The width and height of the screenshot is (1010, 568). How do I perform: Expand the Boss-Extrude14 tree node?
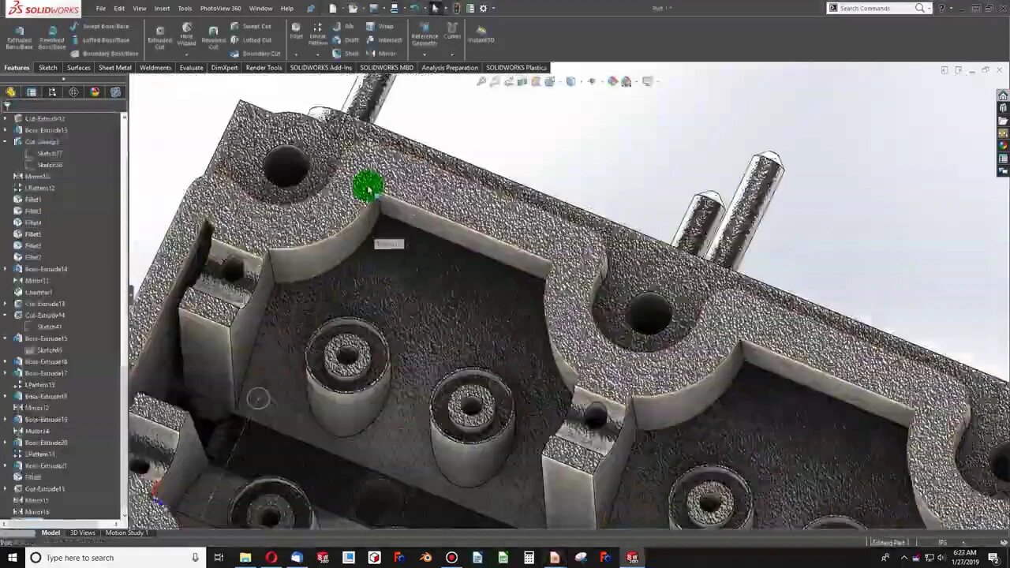click(5, 269)
